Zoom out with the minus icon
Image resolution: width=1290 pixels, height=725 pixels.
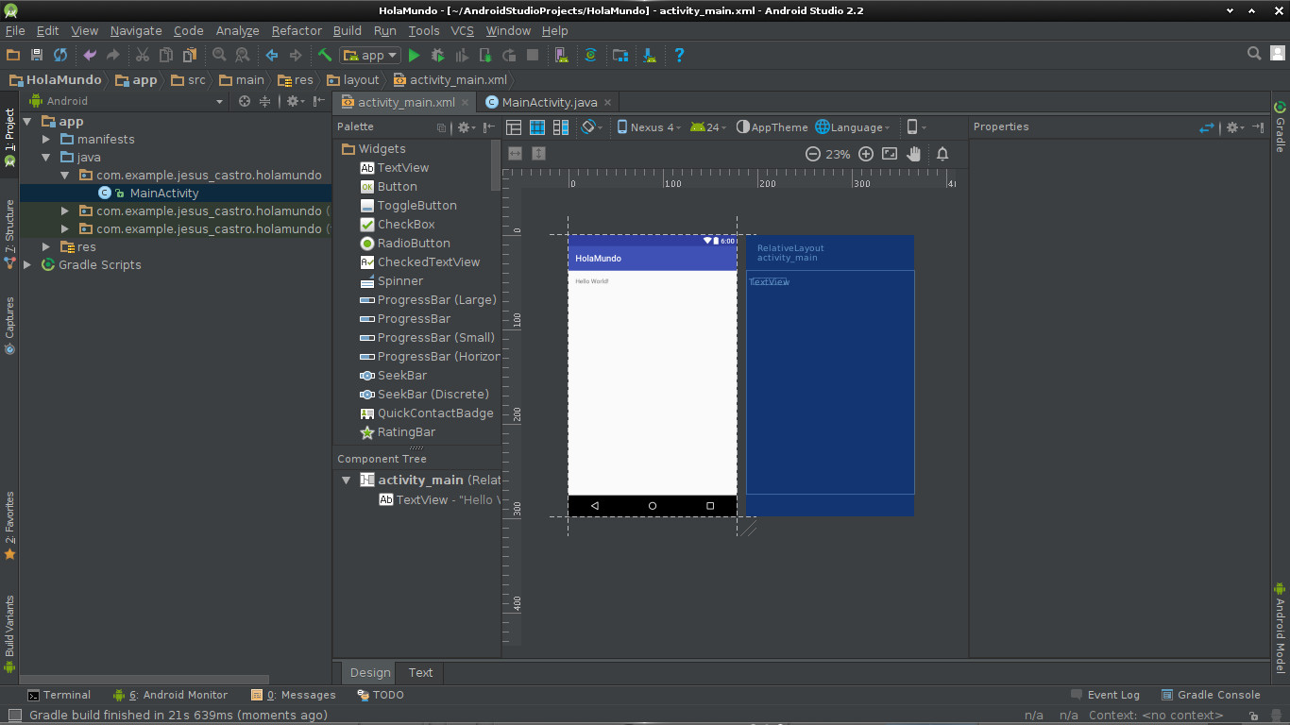pos(813,154)
